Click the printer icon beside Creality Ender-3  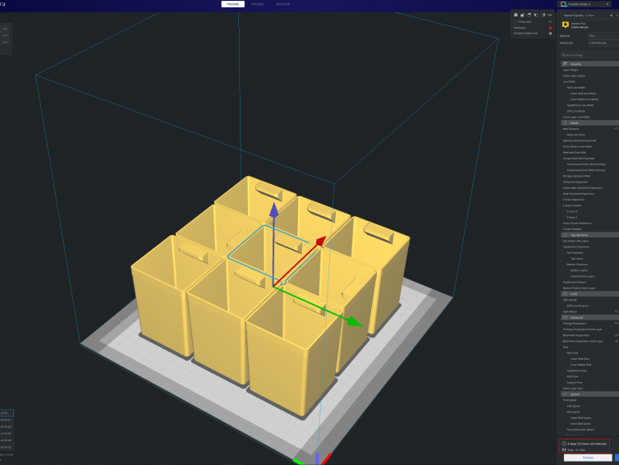click(x=563, y=4)
